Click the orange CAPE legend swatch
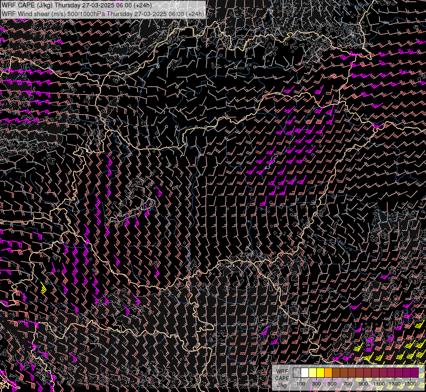 [x=328, y=372]
